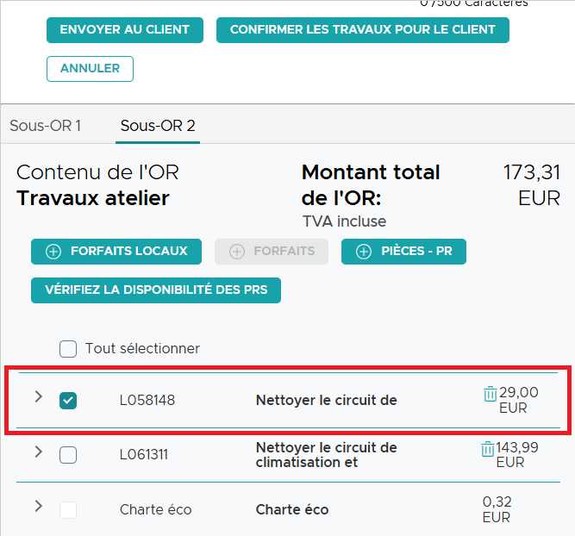Image resolution: width=575 pixels, height=536 pixels.
Task: Delete line L058148 with trash icon
Action: point(490,394)
